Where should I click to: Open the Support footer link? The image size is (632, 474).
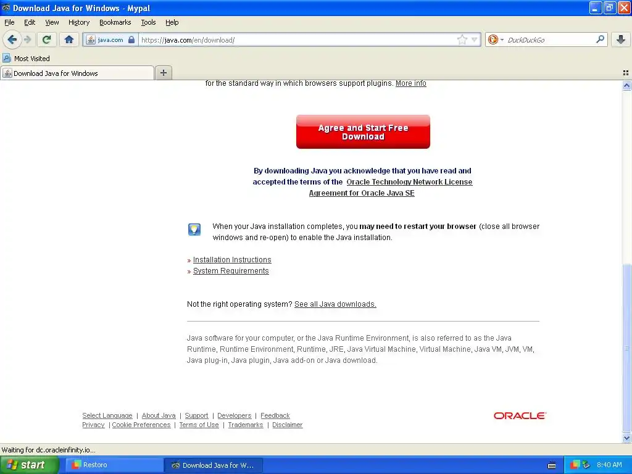(196, 415)
